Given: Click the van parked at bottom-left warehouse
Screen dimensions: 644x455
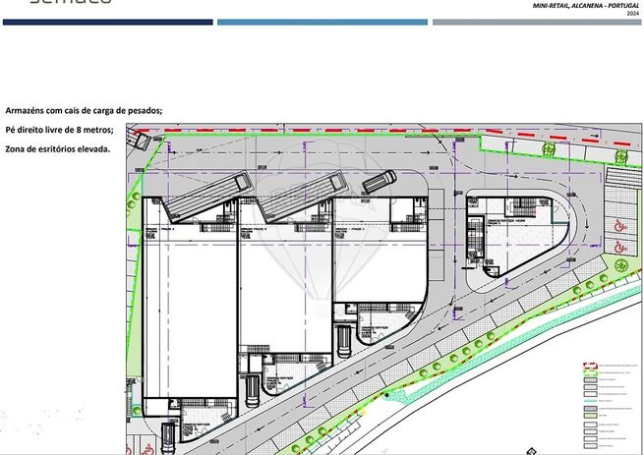Looking at the screenshot, I should pyautogui.click(x=167, y=437).
